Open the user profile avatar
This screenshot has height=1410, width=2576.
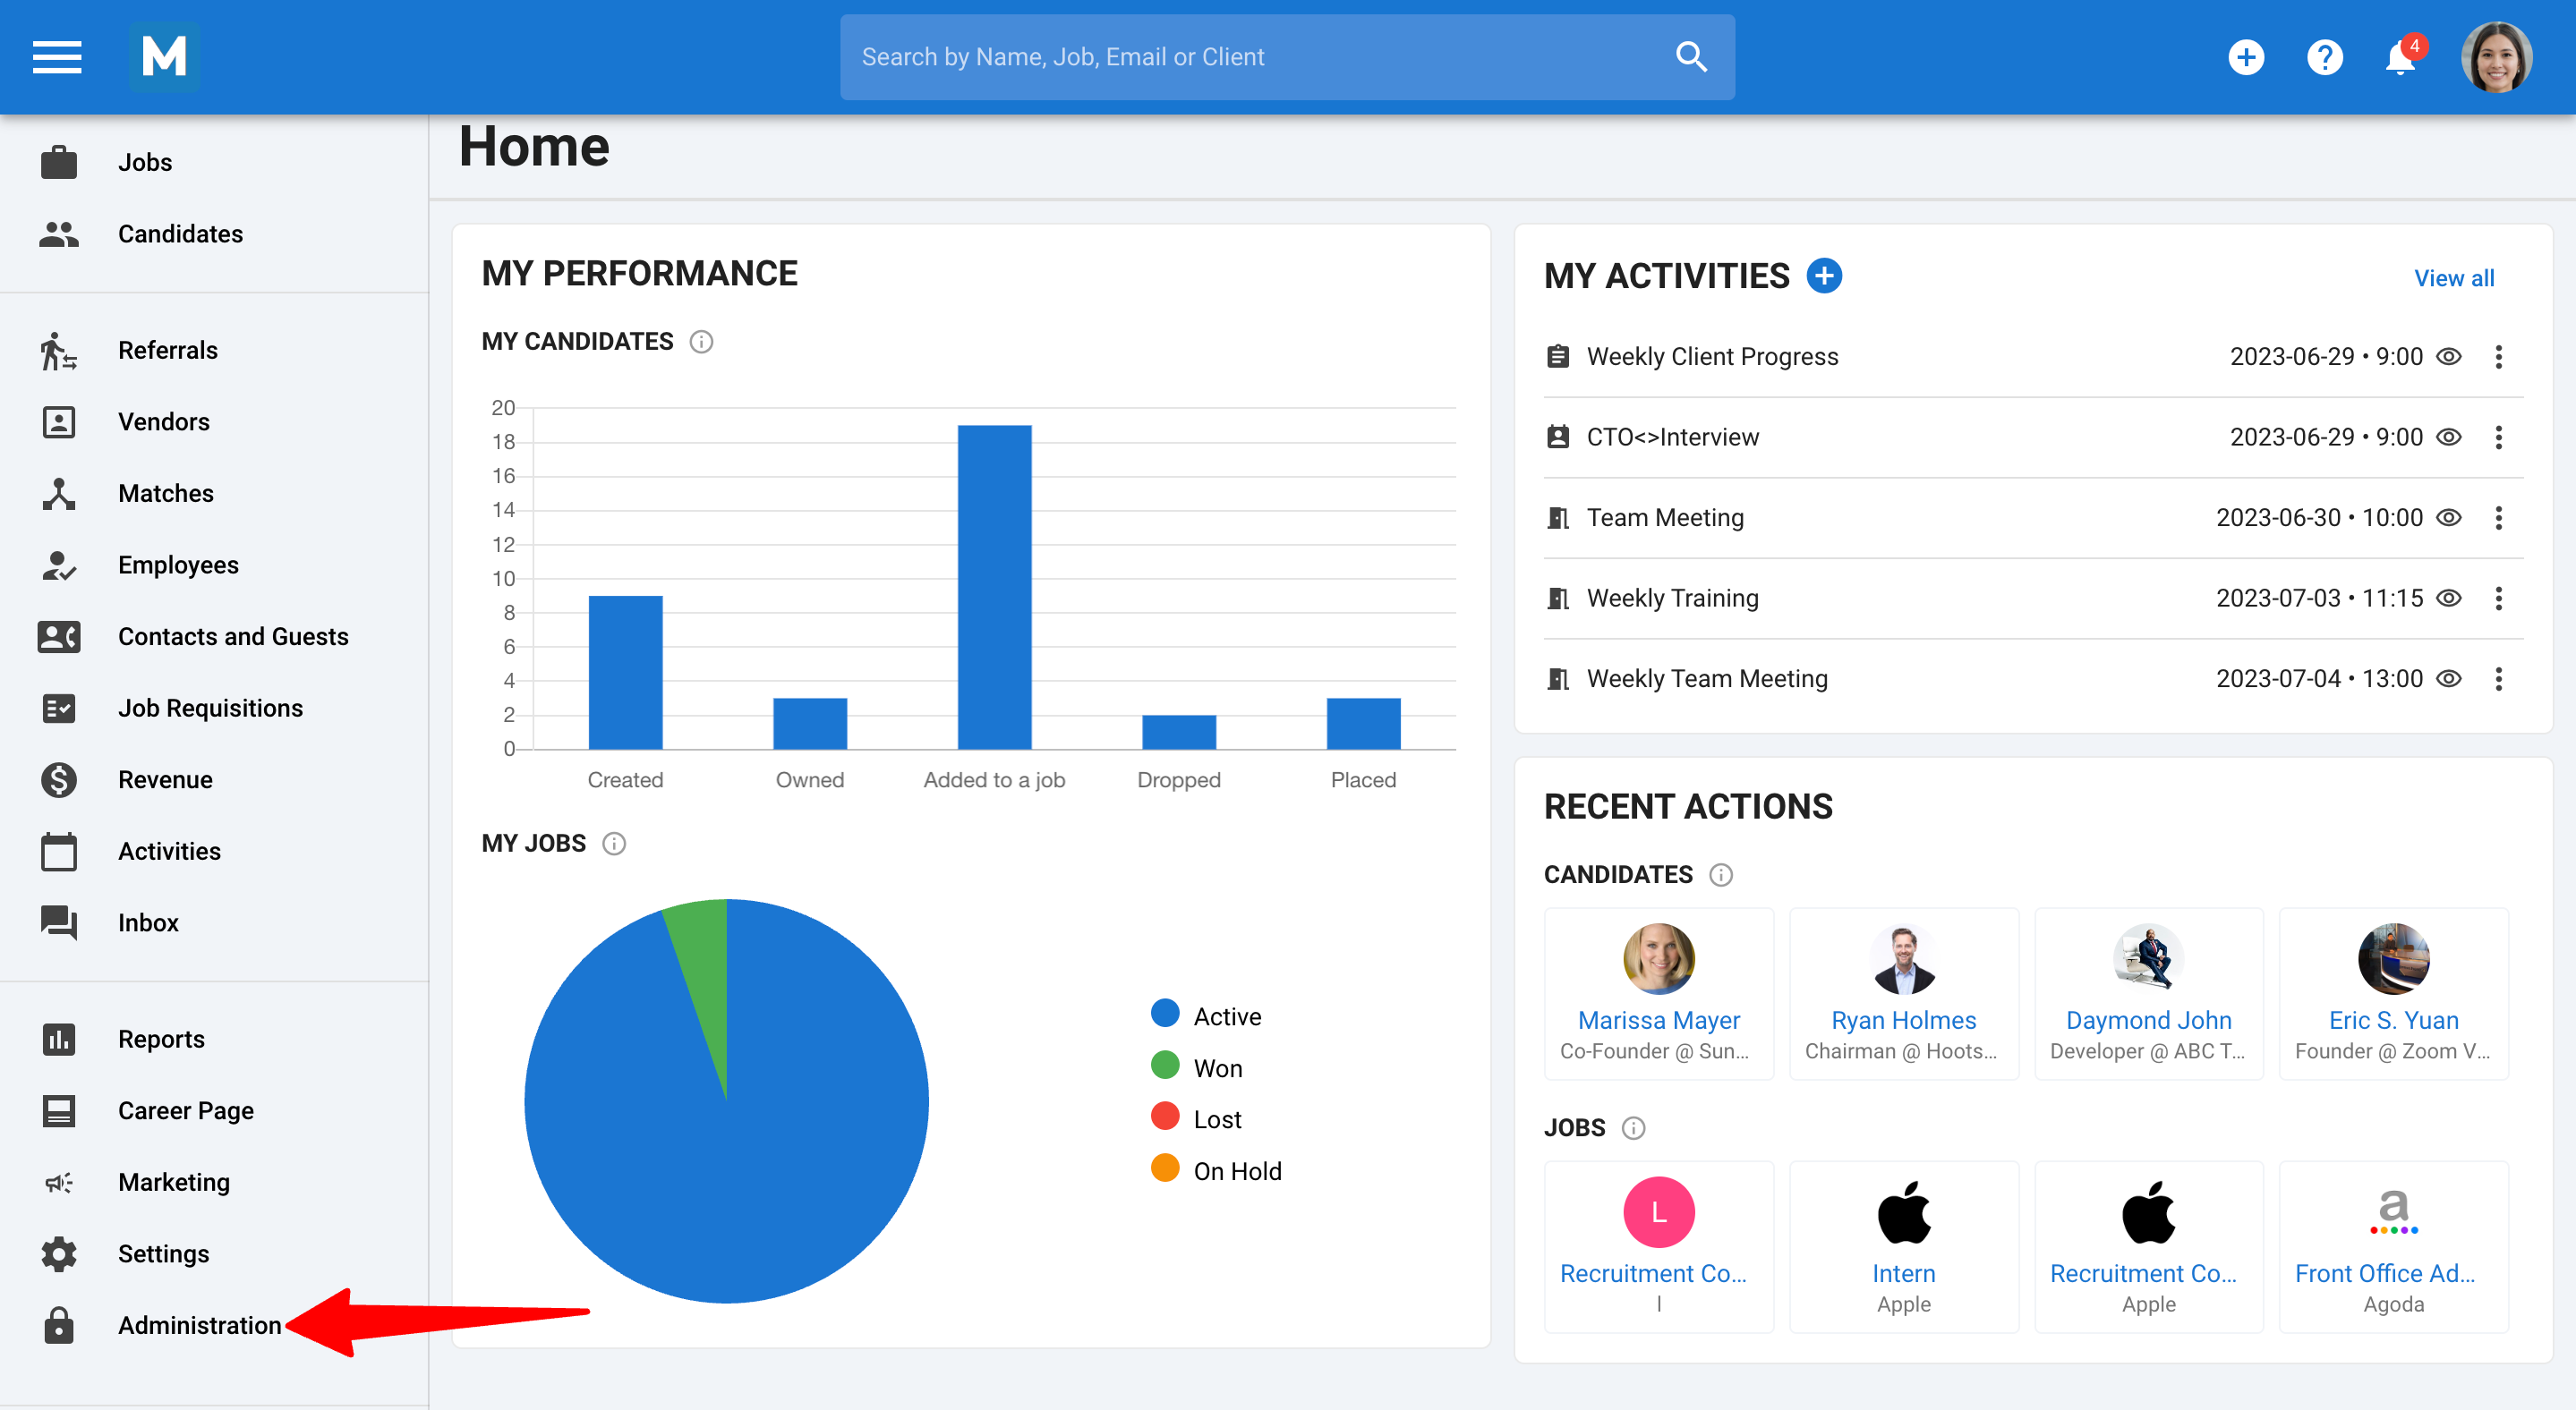(2496, 57)
